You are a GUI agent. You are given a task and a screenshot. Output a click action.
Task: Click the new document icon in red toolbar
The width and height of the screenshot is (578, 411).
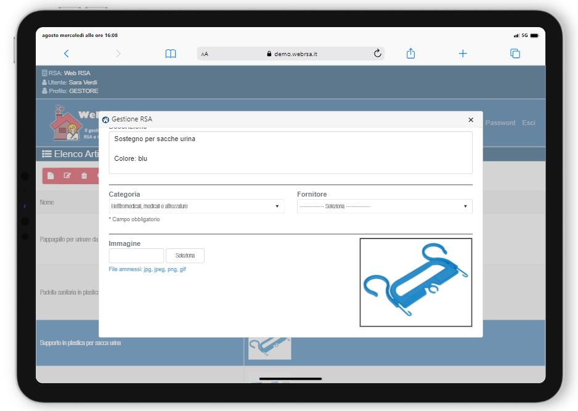(x=51, y=176)
